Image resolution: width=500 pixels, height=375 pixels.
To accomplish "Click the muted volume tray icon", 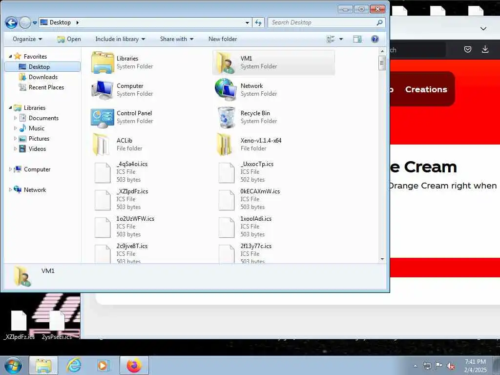I will [451, 366].
